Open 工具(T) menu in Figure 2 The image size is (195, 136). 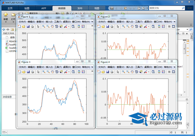[x=139, y=22]
